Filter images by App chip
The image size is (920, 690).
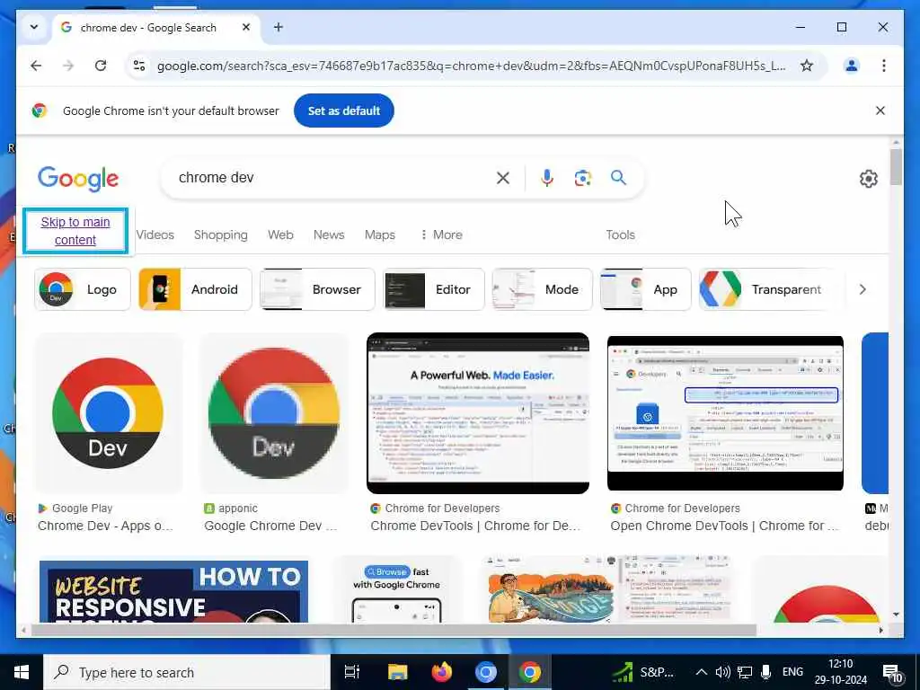[x=645, y=289]
